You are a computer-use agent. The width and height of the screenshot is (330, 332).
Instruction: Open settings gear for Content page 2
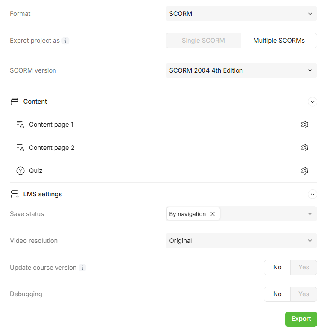tap(304, 148)
